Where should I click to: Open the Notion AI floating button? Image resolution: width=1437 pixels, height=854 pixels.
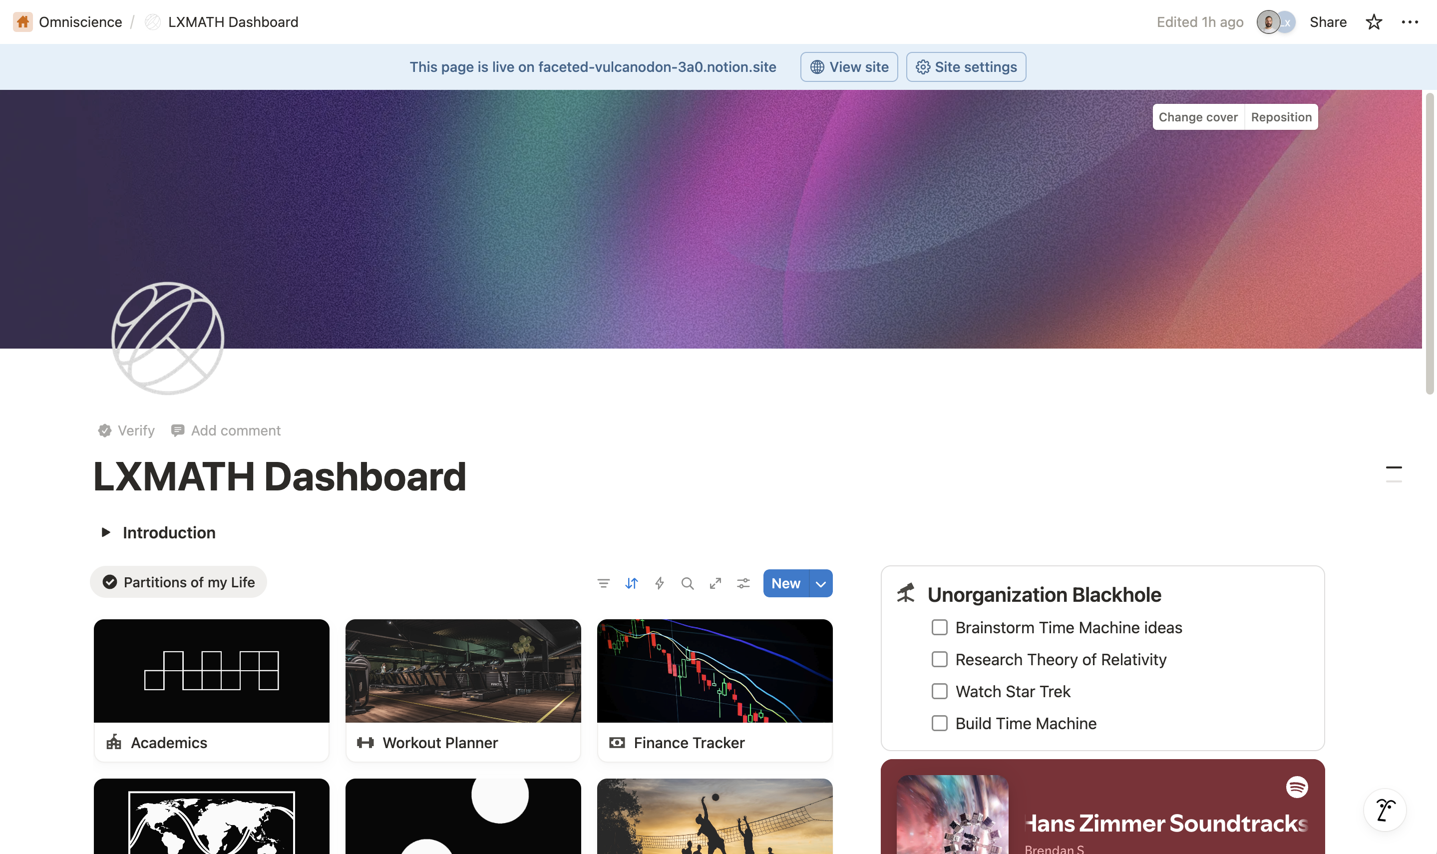coord(1385,810)
